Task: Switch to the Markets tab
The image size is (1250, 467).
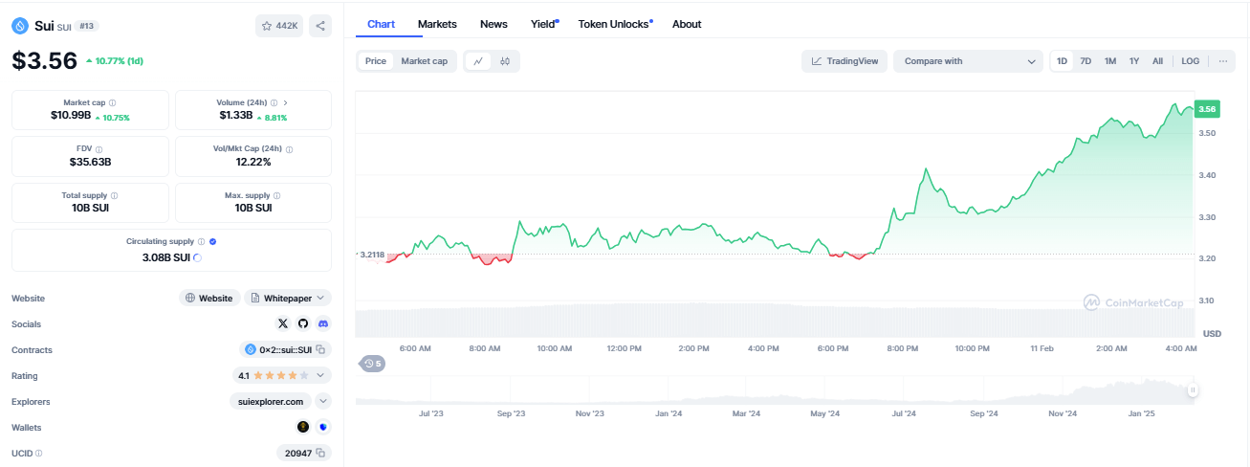Action: click(x=437, y=24)
